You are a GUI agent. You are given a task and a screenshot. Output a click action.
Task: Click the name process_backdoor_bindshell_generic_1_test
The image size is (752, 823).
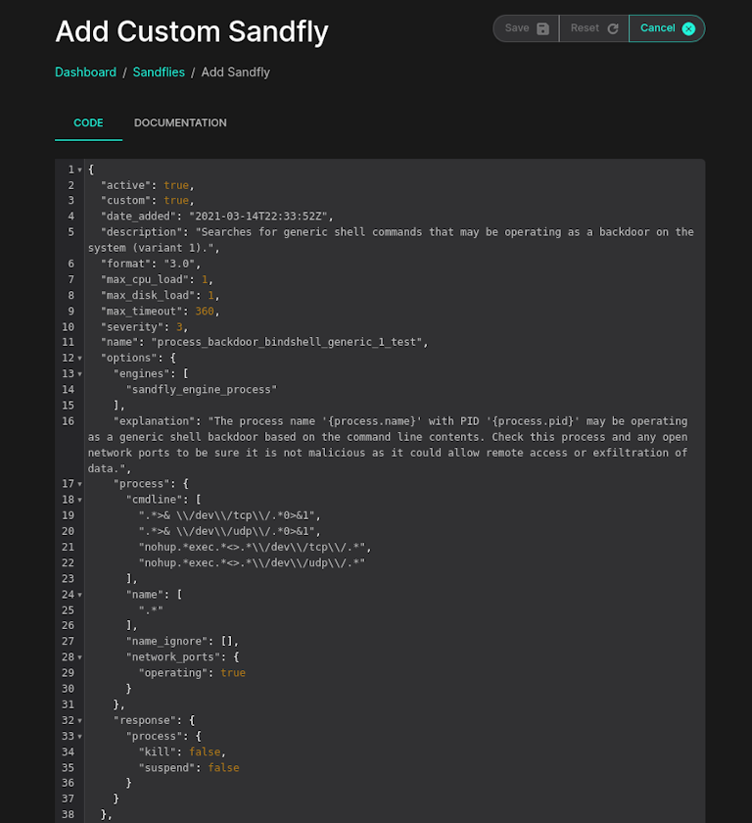286,342
